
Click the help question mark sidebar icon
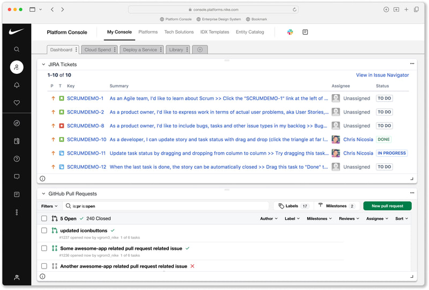(17, 159)
